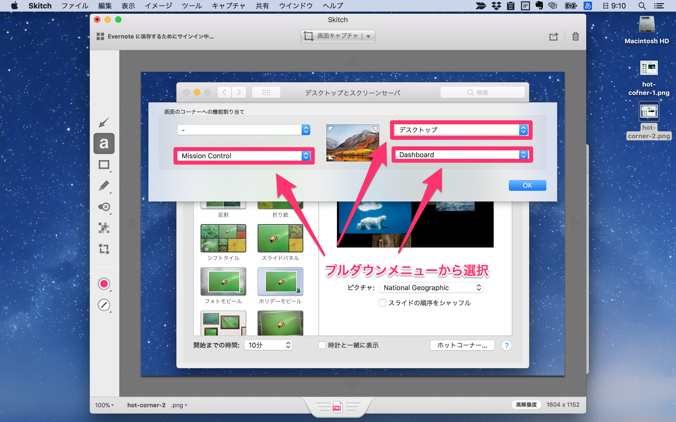
Task: Open the .png file format dropdown
Action: coord(179,405)
